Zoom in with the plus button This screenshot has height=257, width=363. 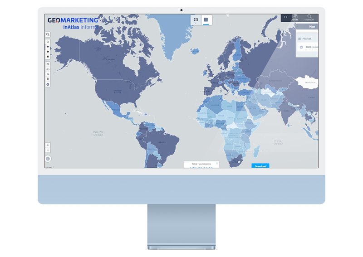[48, 145]
